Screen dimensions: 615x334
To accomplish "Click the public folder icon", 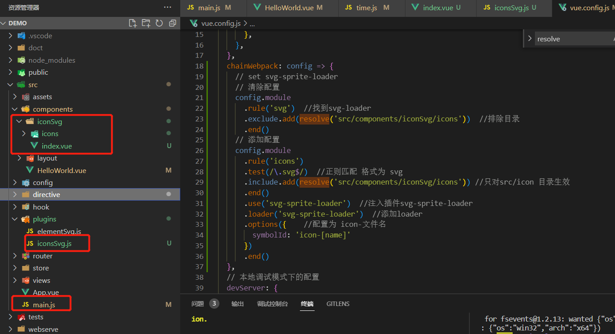I will pos(21,72).
